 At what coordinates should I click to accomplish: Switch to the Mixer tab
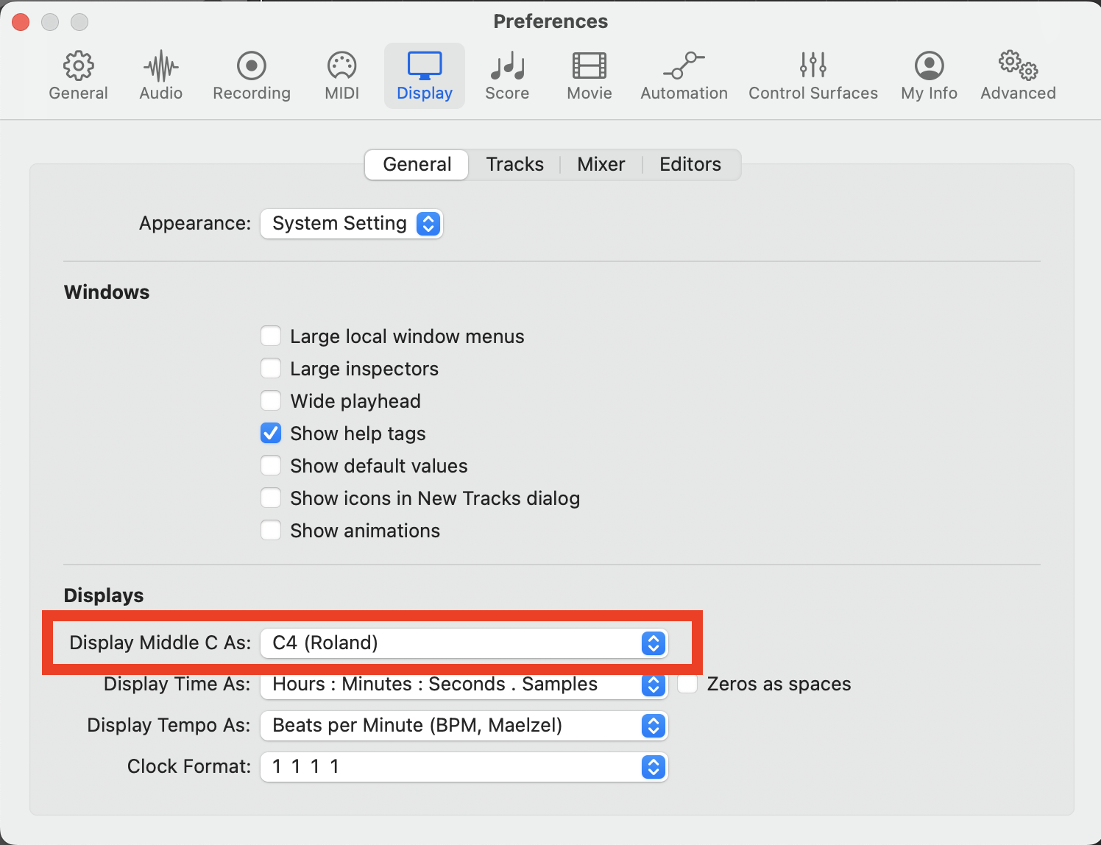(x=601, y=165)
